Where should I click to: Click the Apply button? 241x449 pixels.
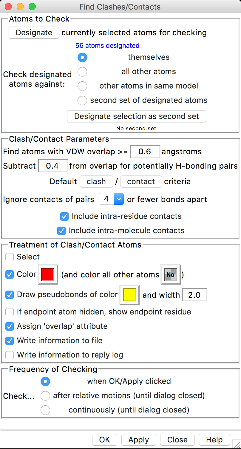coord(139,440)
